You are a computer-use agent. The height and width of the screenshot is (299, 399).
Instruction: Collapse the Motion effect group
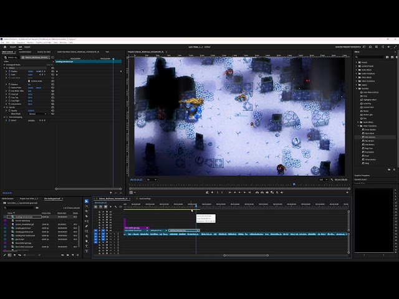(4, 68)
